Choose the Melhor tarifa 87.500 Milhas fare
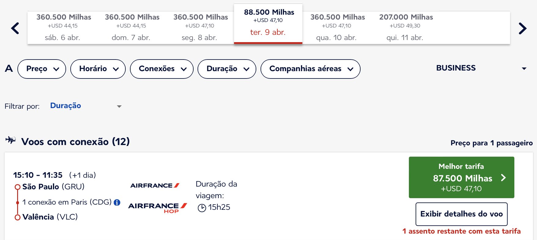The height and width of the screenshot is (240, 537). click(461, 177)
